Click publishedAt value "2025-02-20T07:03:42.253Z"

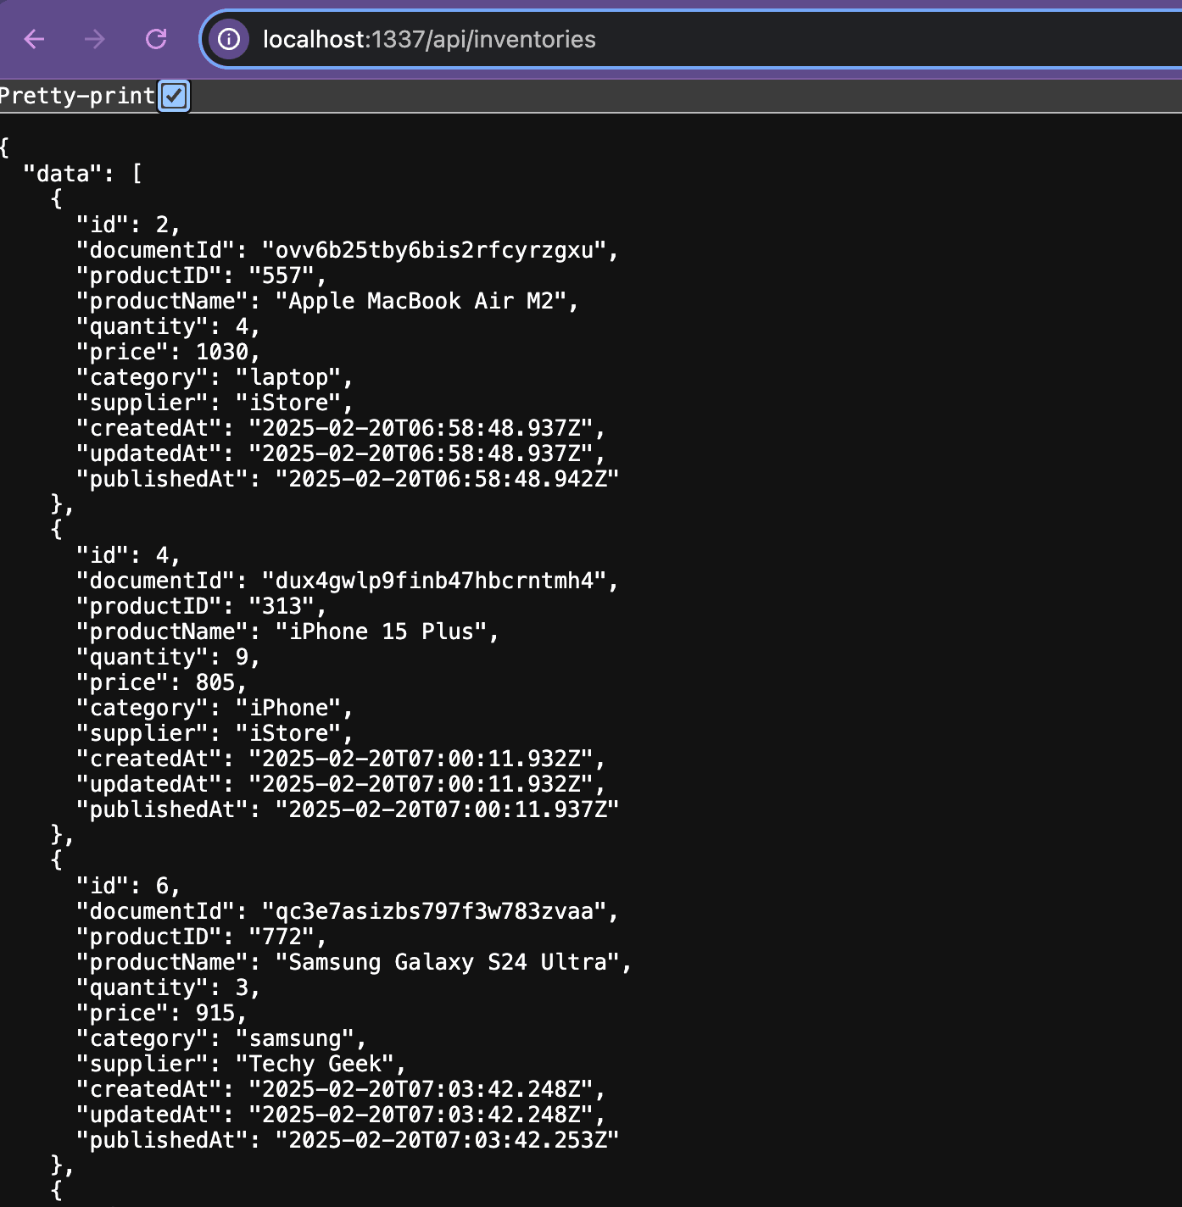click(448, 1140)
